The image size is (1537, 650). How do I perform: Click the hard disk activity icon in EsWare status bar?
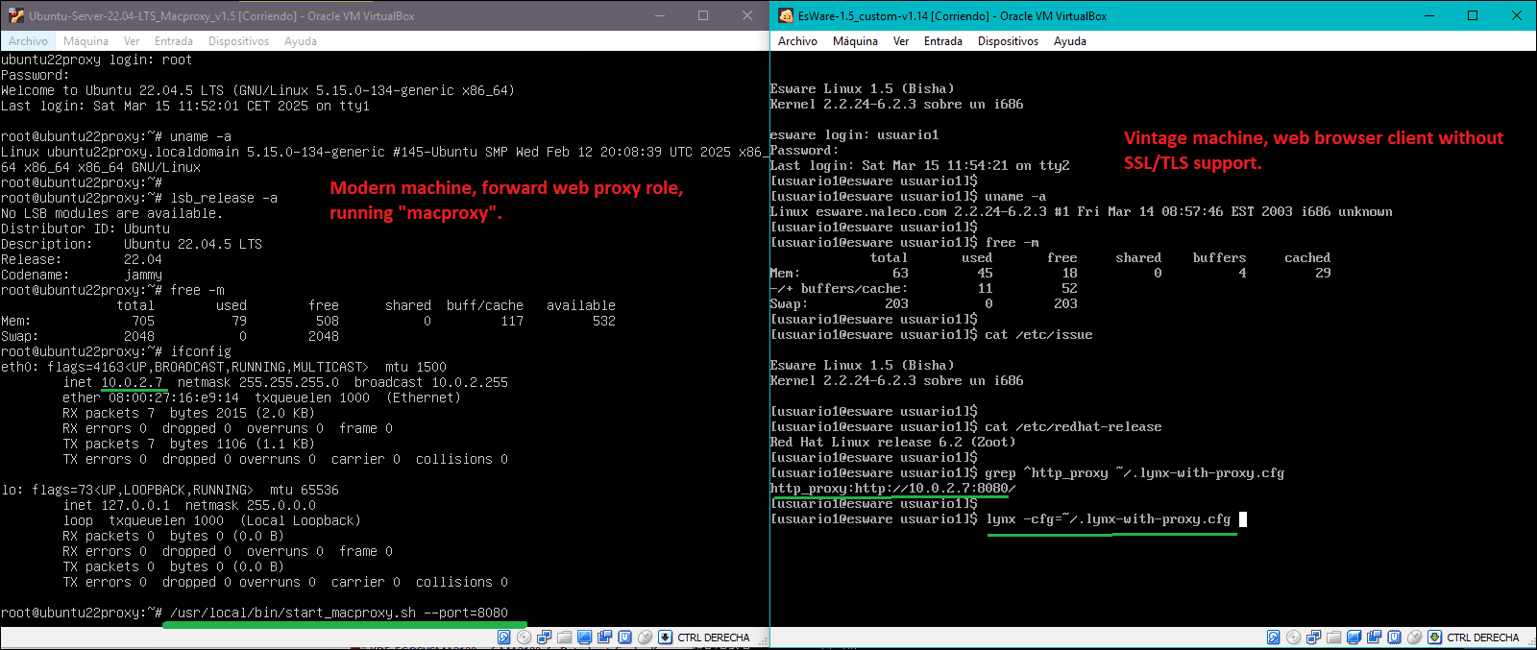point(1274,637)
